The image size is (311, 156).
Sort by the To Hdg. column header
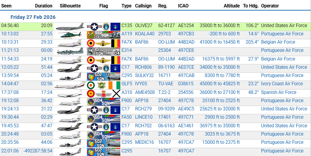click(251, 6)
